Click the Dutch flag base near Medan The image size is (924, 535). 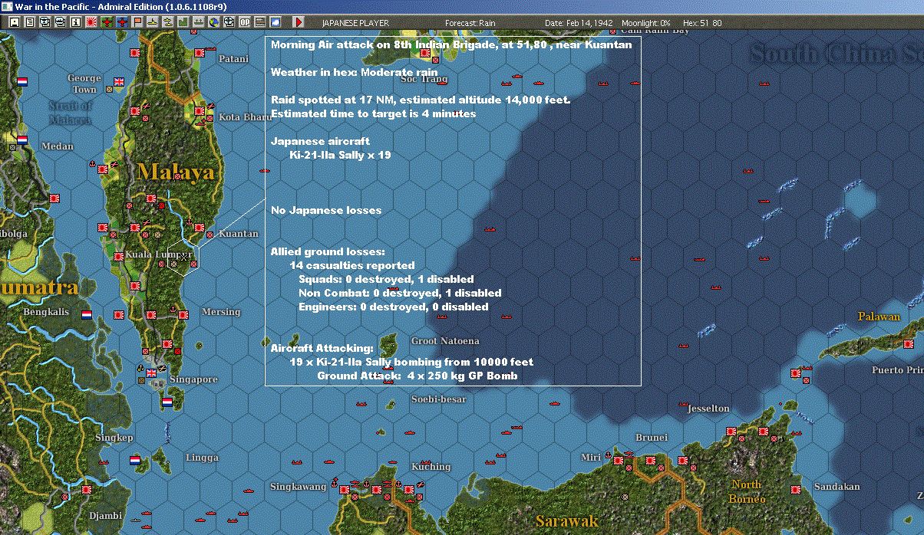22,140
